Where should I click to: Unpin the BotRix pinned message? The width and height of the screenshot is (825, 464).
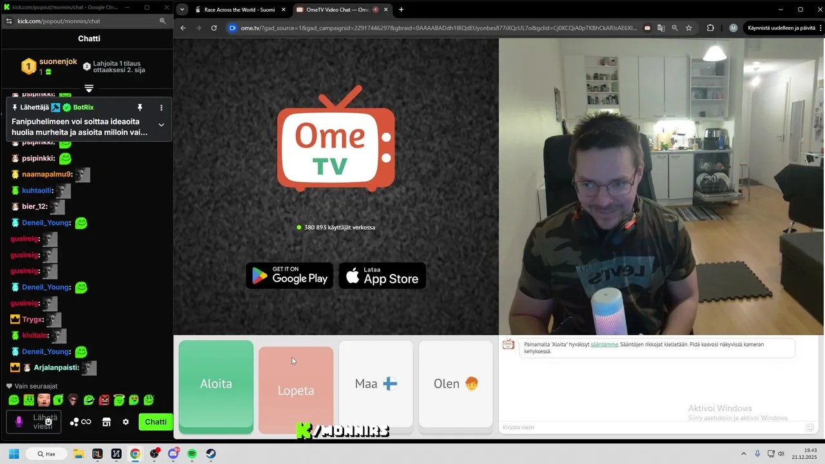[x=140, y=108]
